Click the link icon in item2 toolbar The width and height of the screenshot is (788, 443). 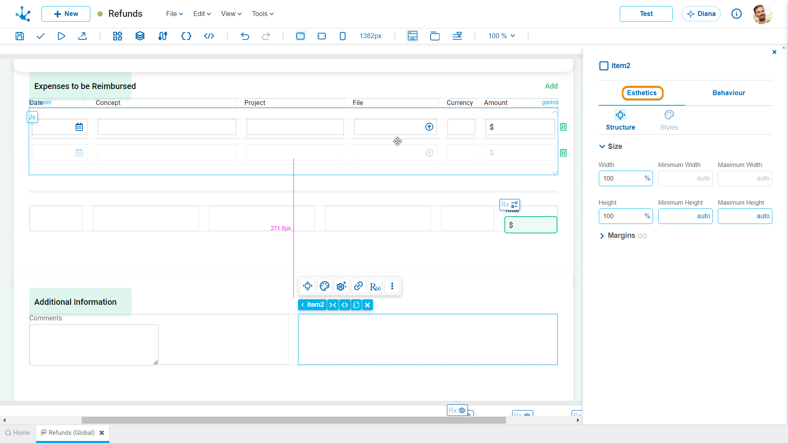pyautogui.click(x=358, y=286)
